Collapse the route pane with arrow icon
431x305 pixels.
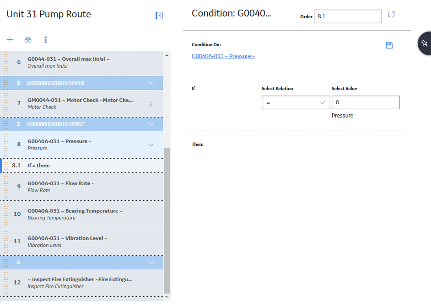coord(159,16)
